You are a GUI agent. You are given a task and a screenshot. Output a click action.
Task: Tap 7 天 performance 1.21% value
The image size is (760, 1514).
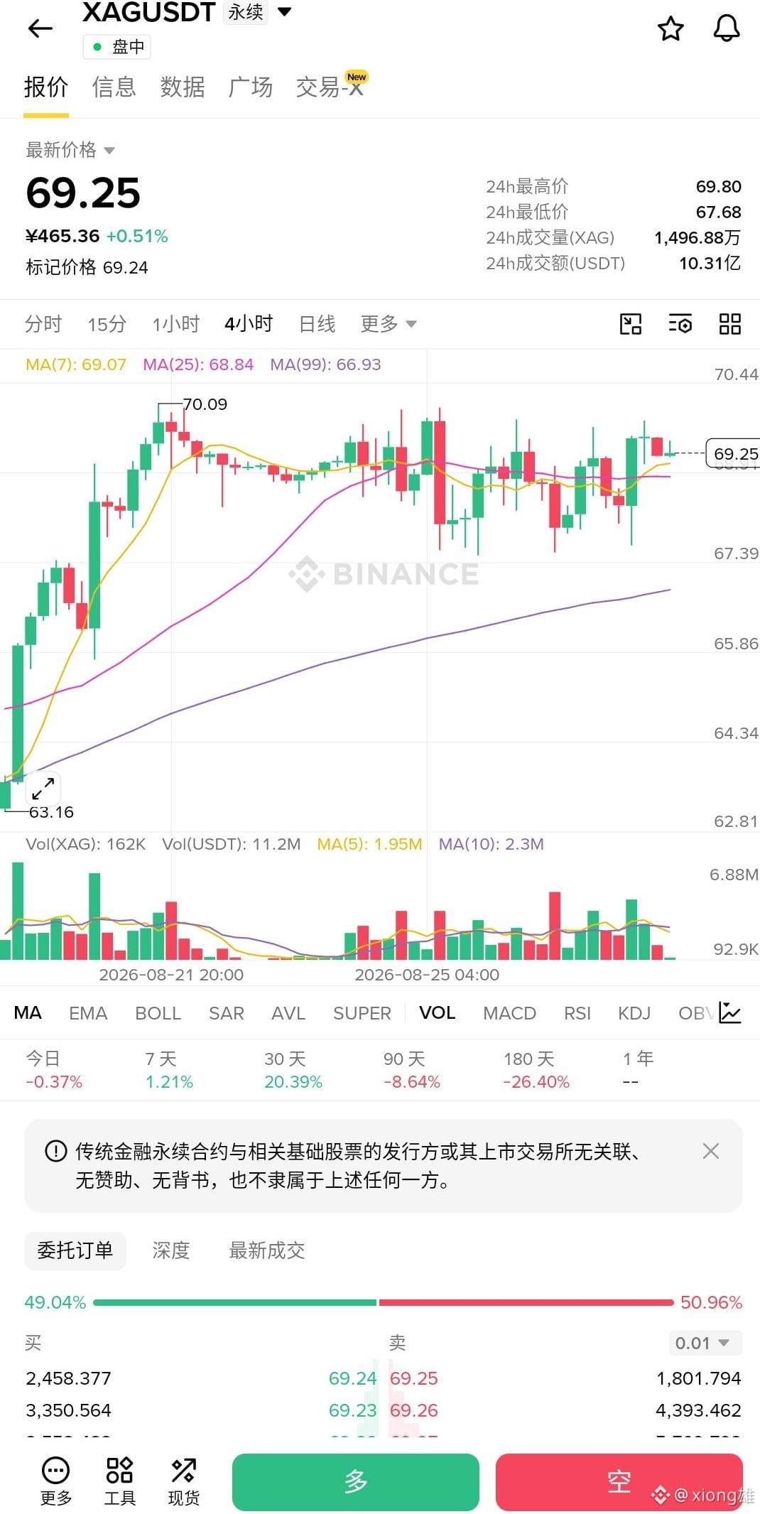point(169,1082)
